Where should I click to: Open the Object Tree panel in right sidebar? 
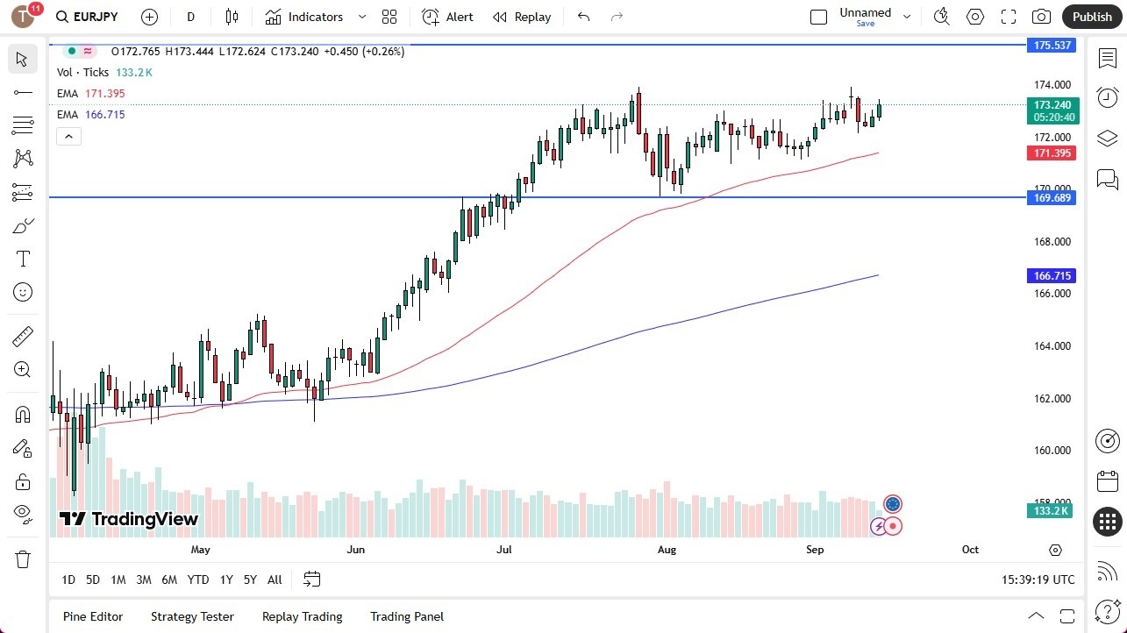pyautogui.click(x=1107, y=138)
